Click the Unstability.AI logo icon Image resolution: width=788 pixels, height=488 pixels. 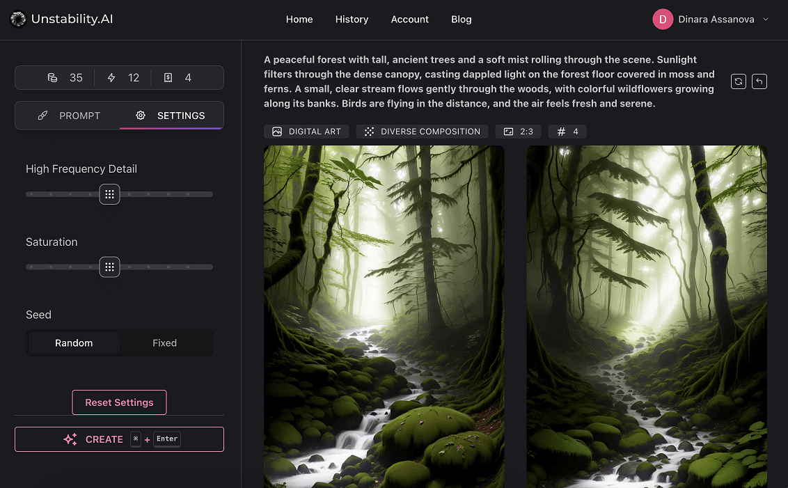click(18, 19)
